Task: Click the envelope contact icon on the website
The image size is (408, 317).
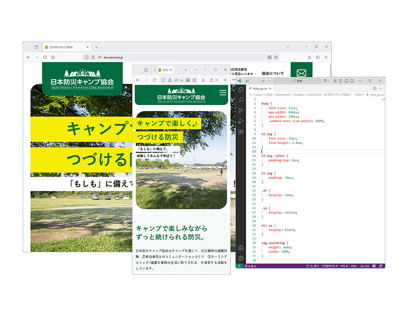Action: (x=301, y=73)
